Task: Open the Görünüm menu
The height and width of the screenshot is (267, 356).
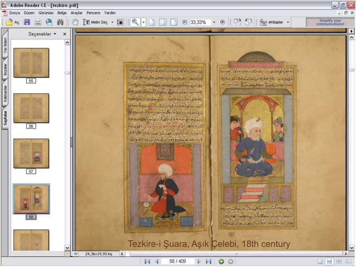Action: click(46, 13)
